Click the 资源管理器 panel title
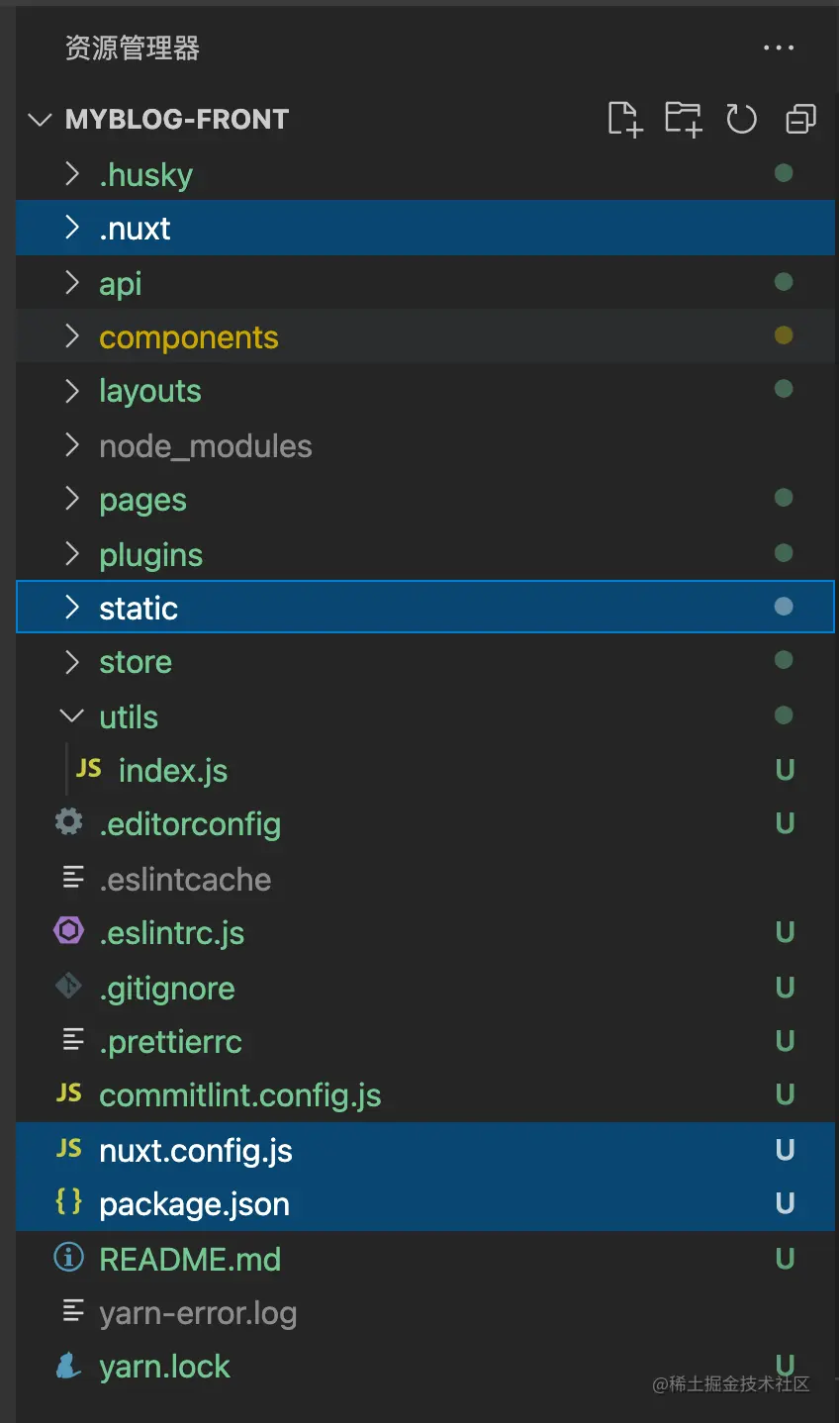Viewport: 839px width, 1423px height. click(x=133, y=47)
